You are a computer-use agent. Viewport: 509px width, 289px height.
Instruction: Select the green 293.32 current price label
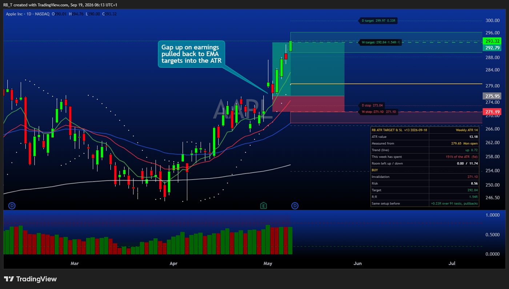pos(491,41)
